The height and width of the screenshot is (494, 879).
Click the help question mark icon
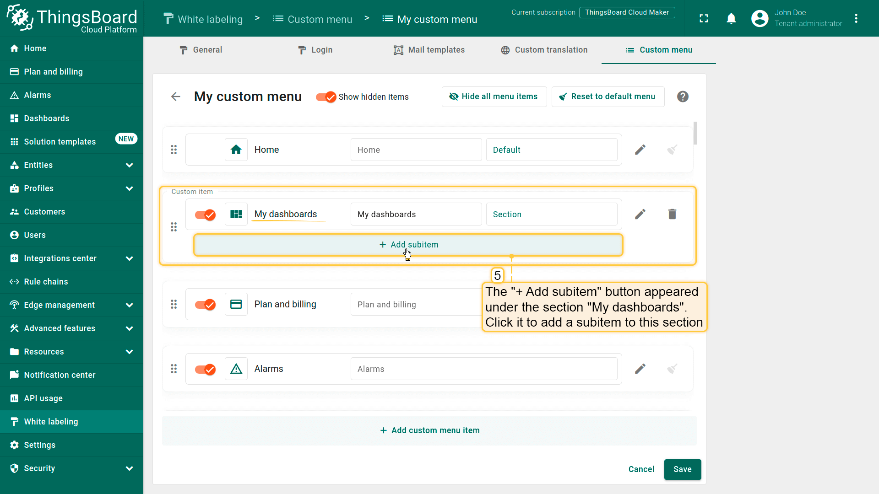683,97
